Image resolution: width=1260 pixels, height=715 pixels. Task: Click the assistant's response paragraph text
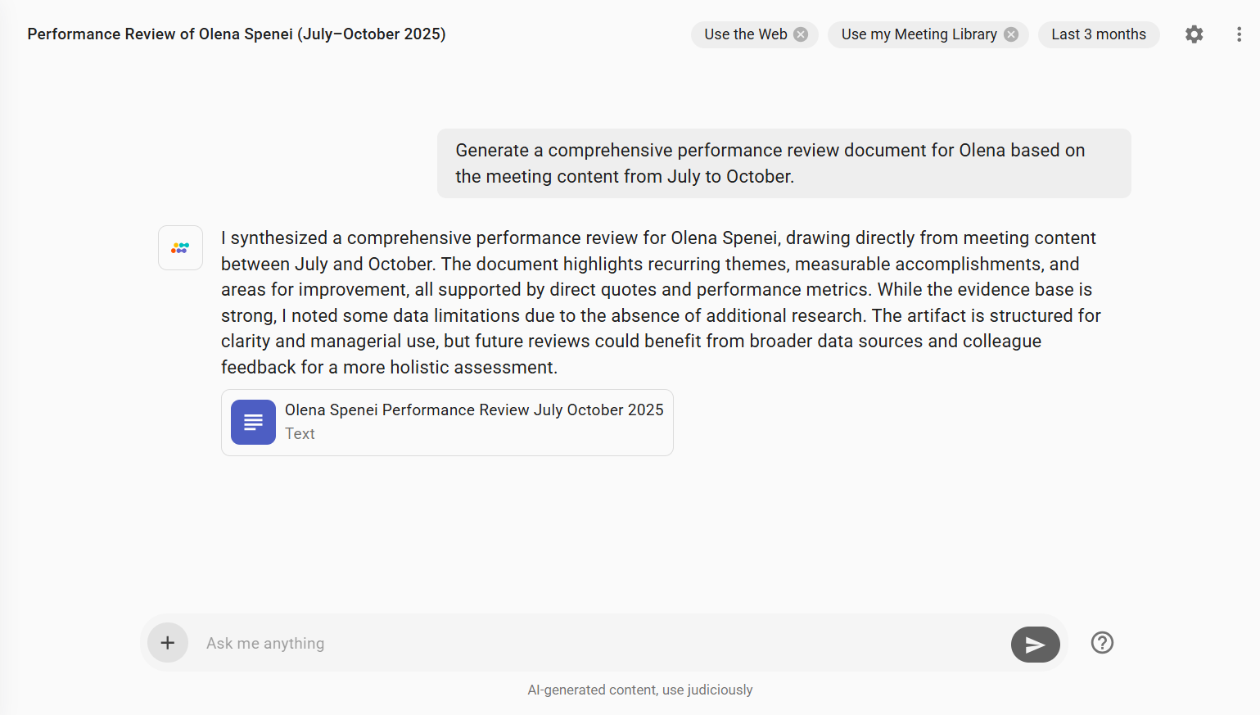click(x=660, y=302)
